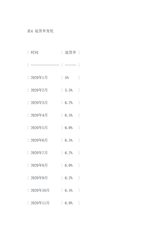The height and width of the screenshot is (228, 161).
Task: Click the table title 表4 退货率变化
Action: click(40, 31)
